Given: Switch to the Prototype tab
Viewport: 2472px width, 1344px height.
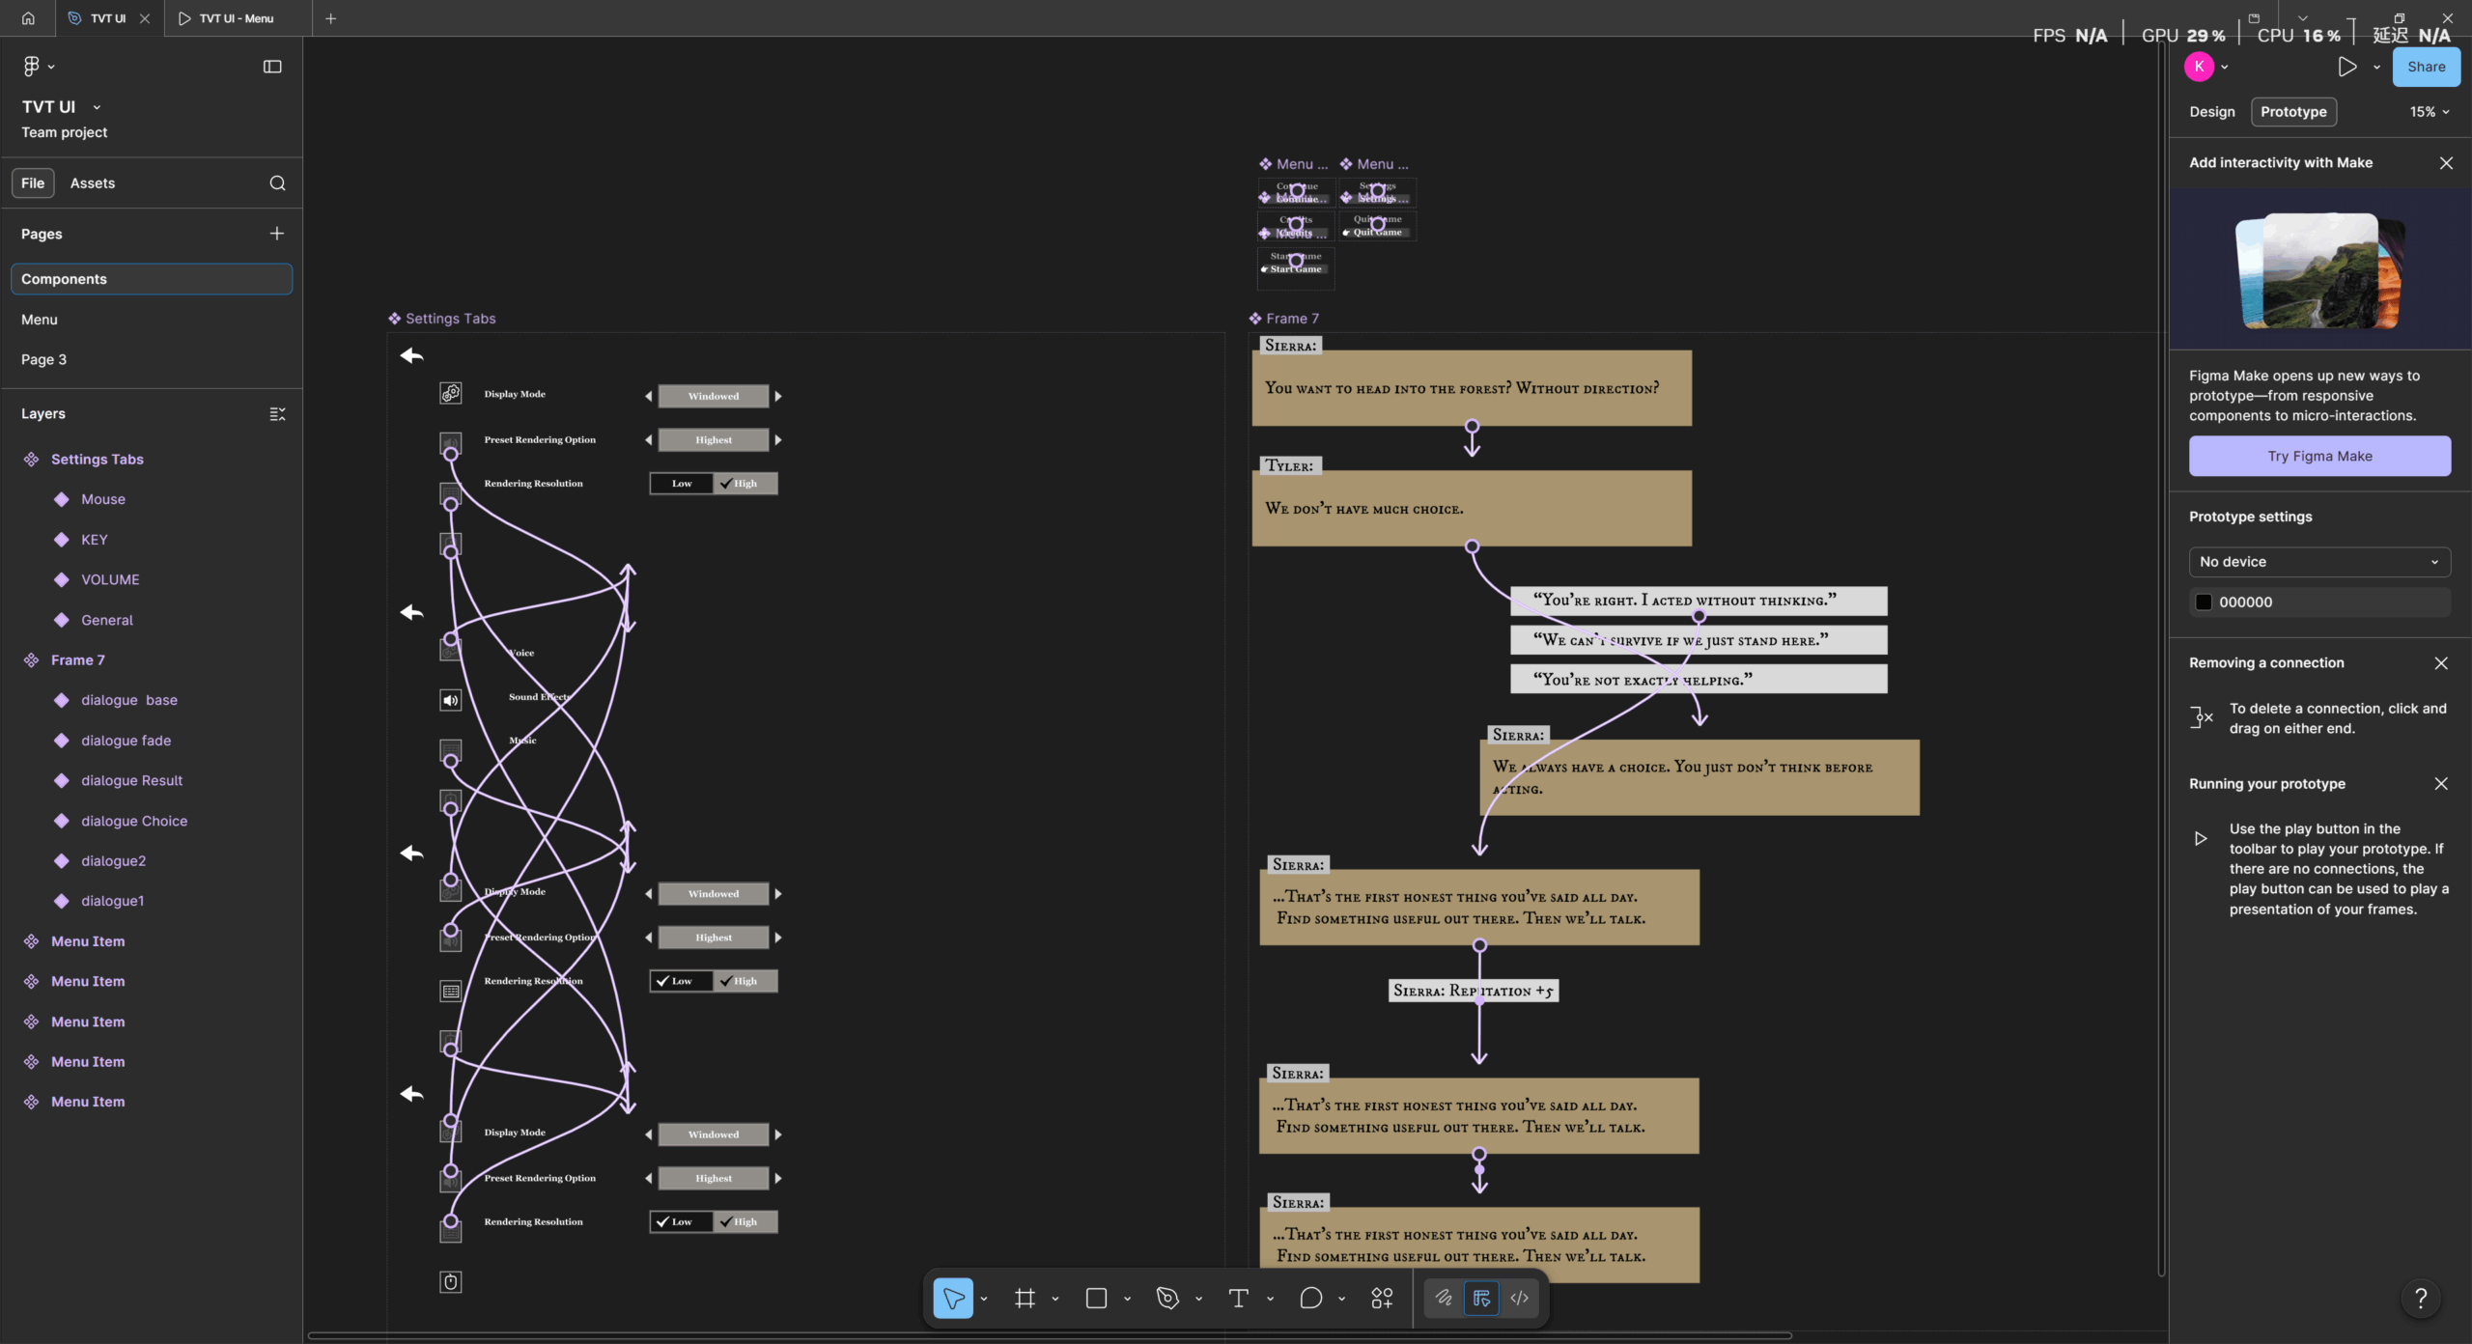Looking at the screenshot, I should (x=2293, y=112).
